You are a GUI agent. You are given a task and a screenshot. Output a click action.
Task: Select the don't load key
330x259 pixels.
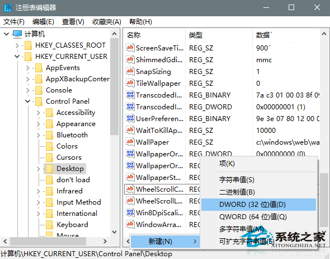coord(73,180)
